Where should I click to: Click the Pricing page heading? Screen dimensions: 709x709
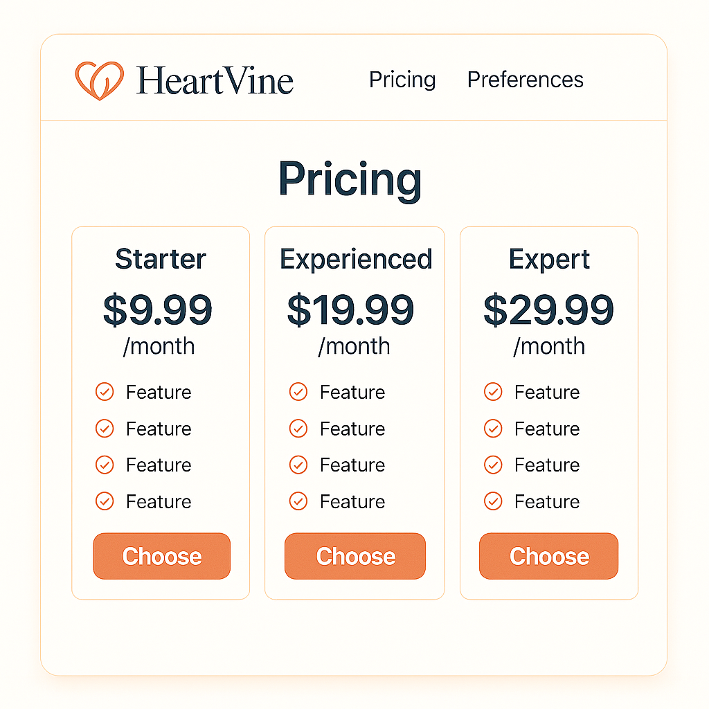point(350,179)
